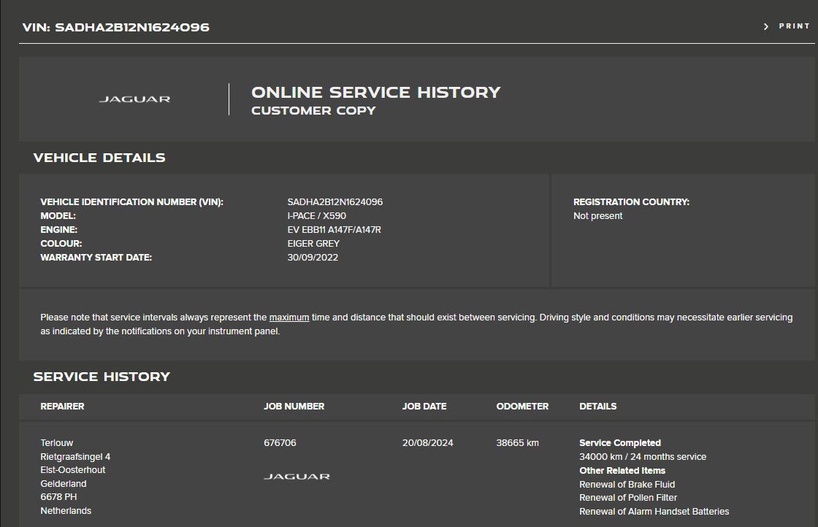
Task: Click the Not present registration value
Action: point(598,216)
